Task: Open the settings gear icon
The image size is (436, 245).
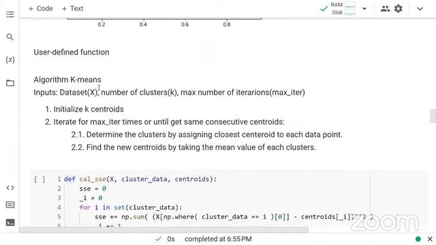Action: [398, 9]
